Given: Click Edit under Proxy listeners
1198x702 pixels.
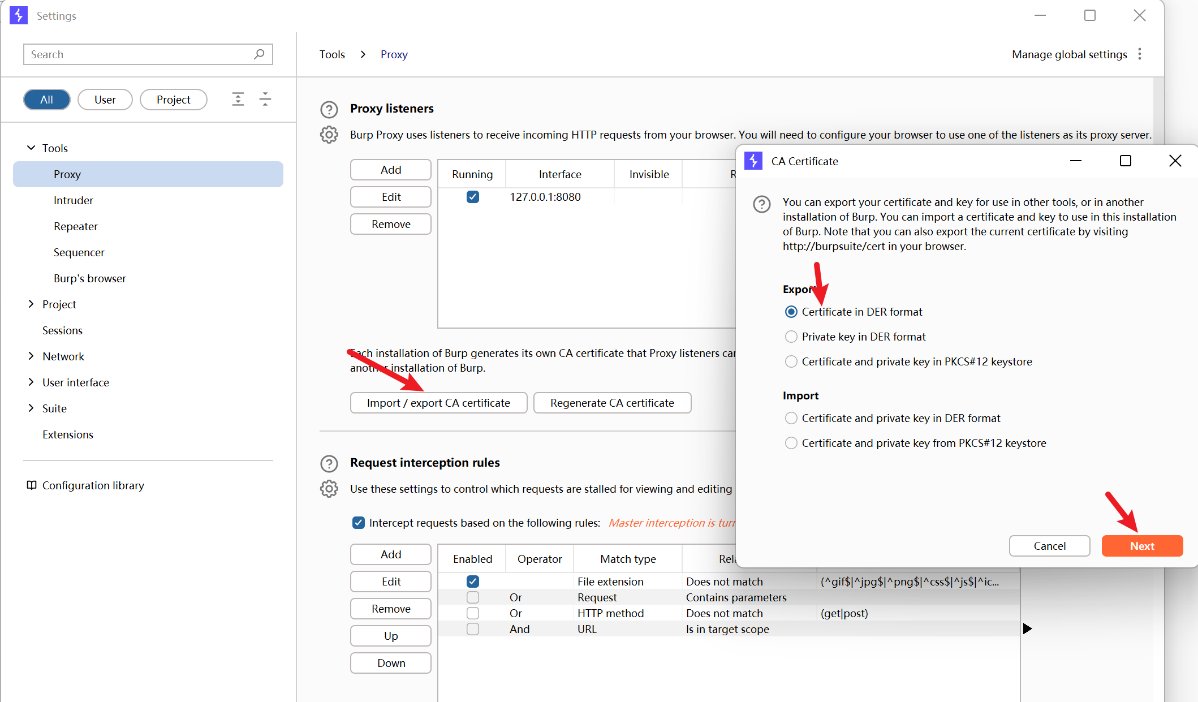Looking at the screenshot, I should coord(391,197).
